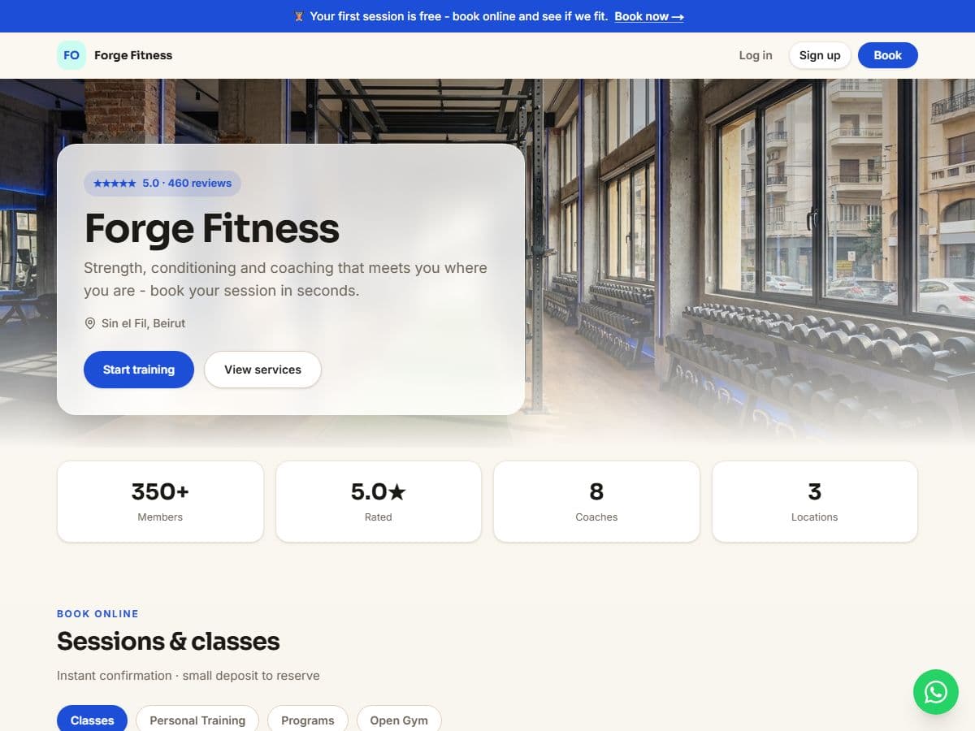This screenshot has width=975, height=731.
Task: Click the 8 Coaches stat card
Action: pos(596,502)
